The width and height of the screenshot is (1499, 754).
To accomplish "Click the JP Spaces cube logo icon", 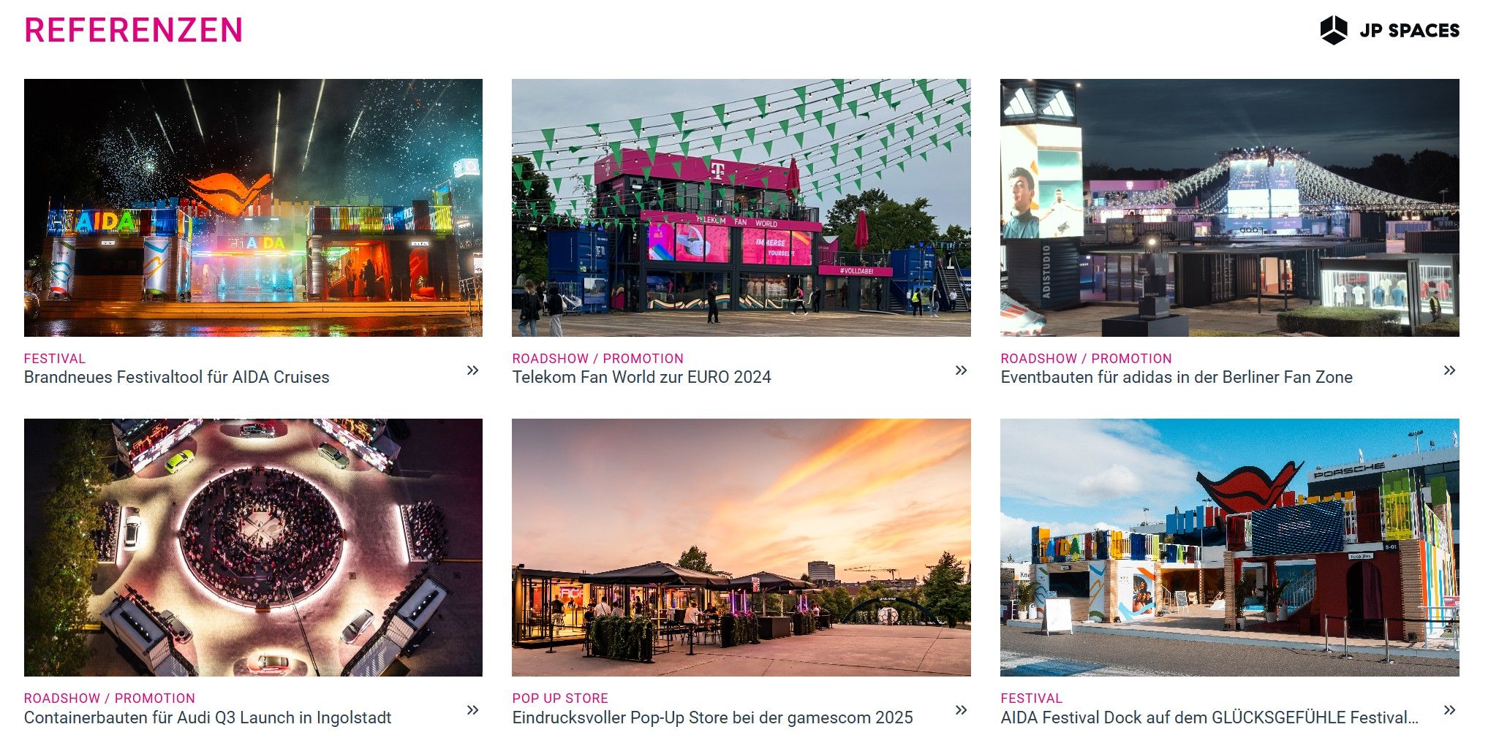I will (1334, 30).
